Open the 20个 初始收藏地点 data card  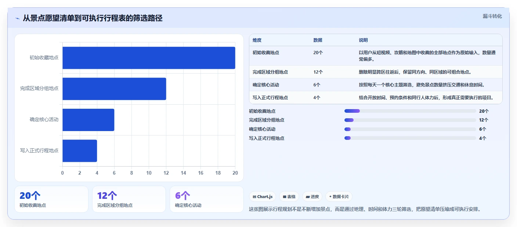(51, 199)
